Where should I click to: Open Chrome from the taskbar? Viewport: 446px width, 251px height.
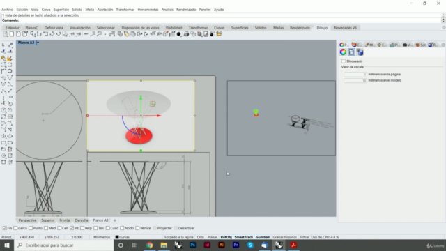pyautogui.click(x=149, y=245)
